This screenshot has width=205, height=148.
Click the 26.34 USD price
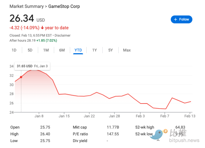pos(22,18)
